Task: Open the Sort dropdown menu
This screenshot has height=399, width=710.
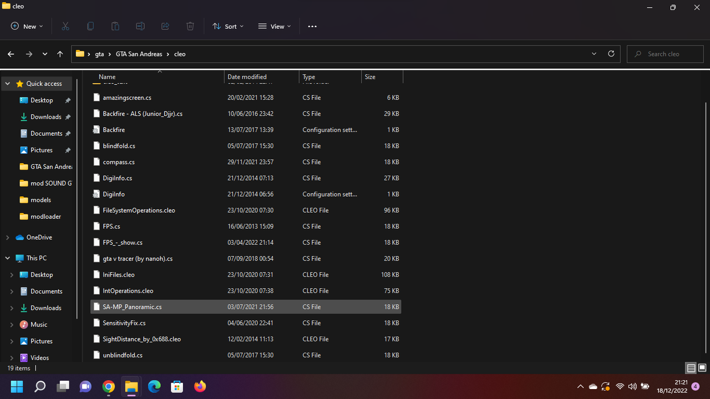Action: click(x=228, y=26)
